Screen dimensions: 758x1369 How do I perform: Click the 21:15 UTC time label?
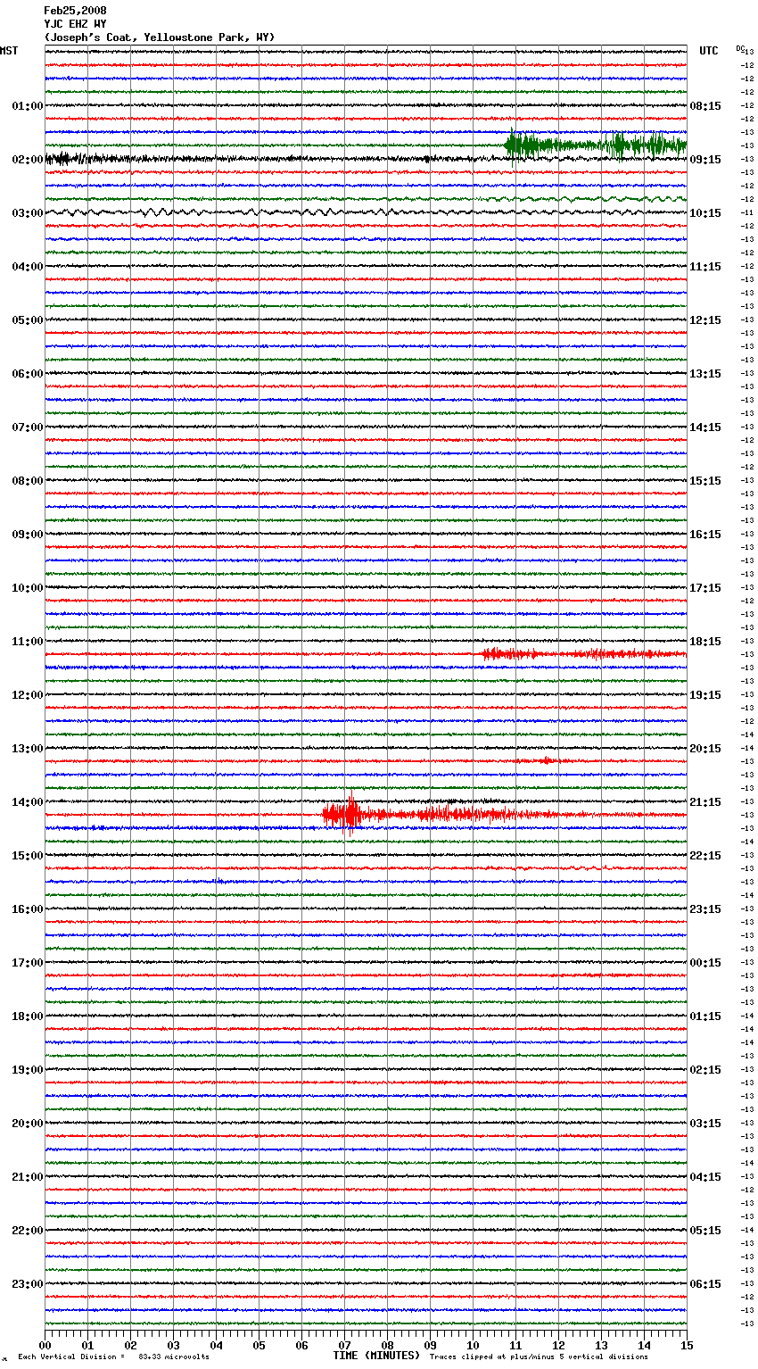coord(705,802)
